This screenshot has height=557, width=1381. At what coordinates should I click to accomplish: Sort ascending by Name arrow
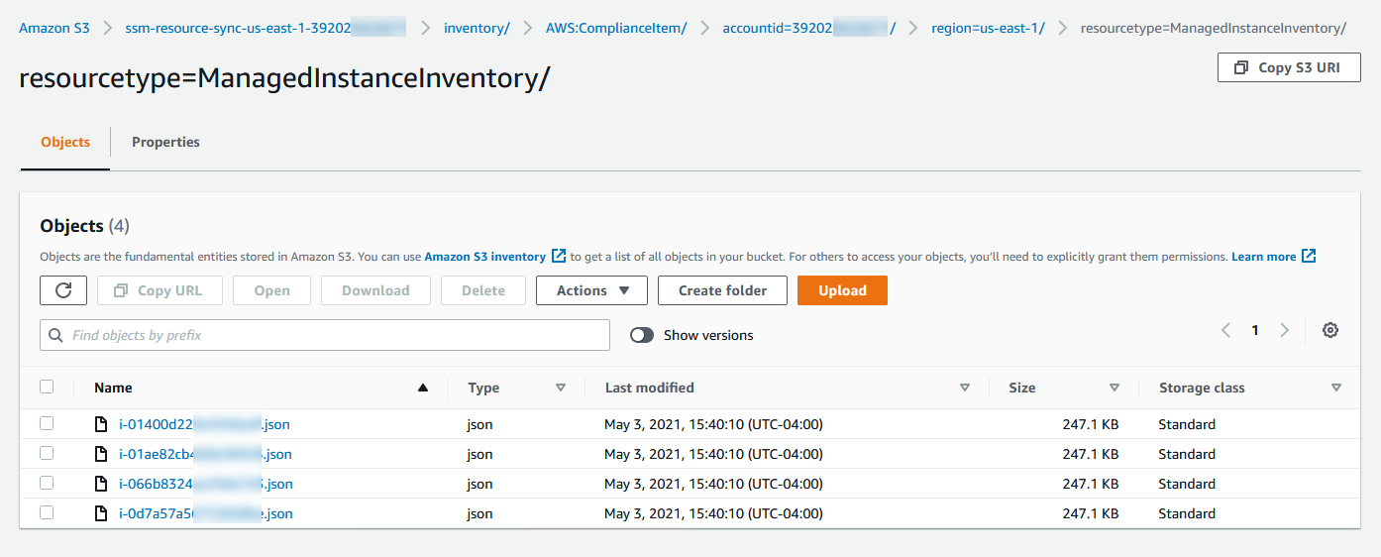coord(424,388)
